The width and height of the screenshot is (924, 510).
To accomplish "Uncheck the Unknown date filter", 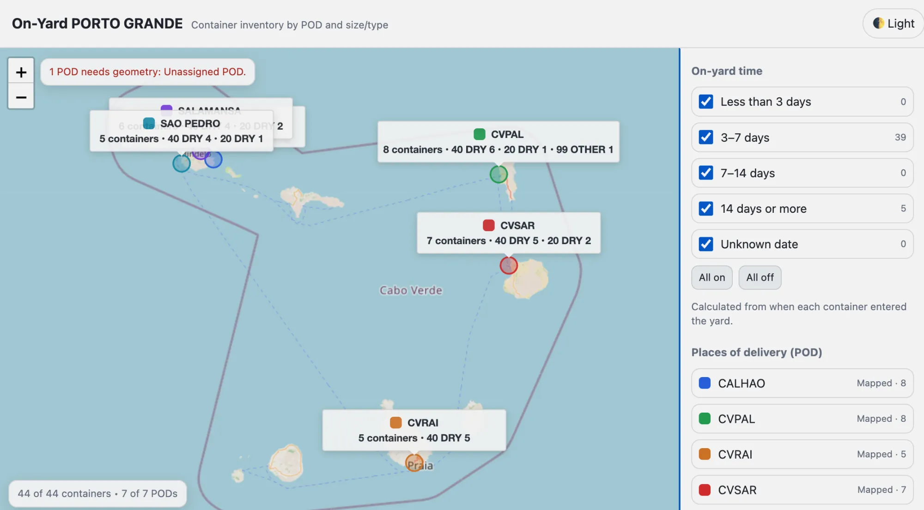I will pyautogui.click(x=706, y=244).
